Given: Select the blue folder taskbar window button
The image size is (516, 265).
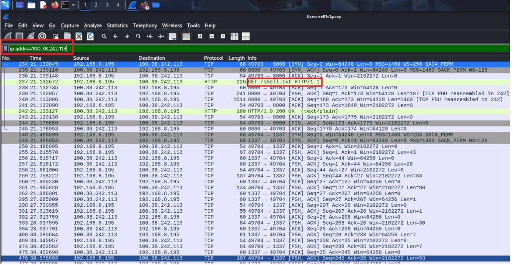Looking at the screenshot, I should click(x=156, y=5).
